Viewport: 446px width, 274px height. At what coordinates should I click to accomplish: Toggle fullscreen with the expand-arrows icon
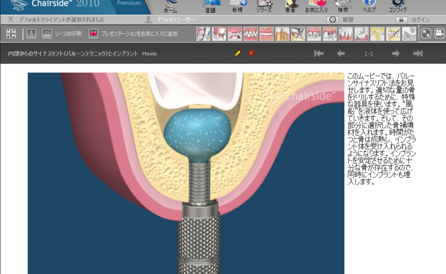tap(426, 34)
